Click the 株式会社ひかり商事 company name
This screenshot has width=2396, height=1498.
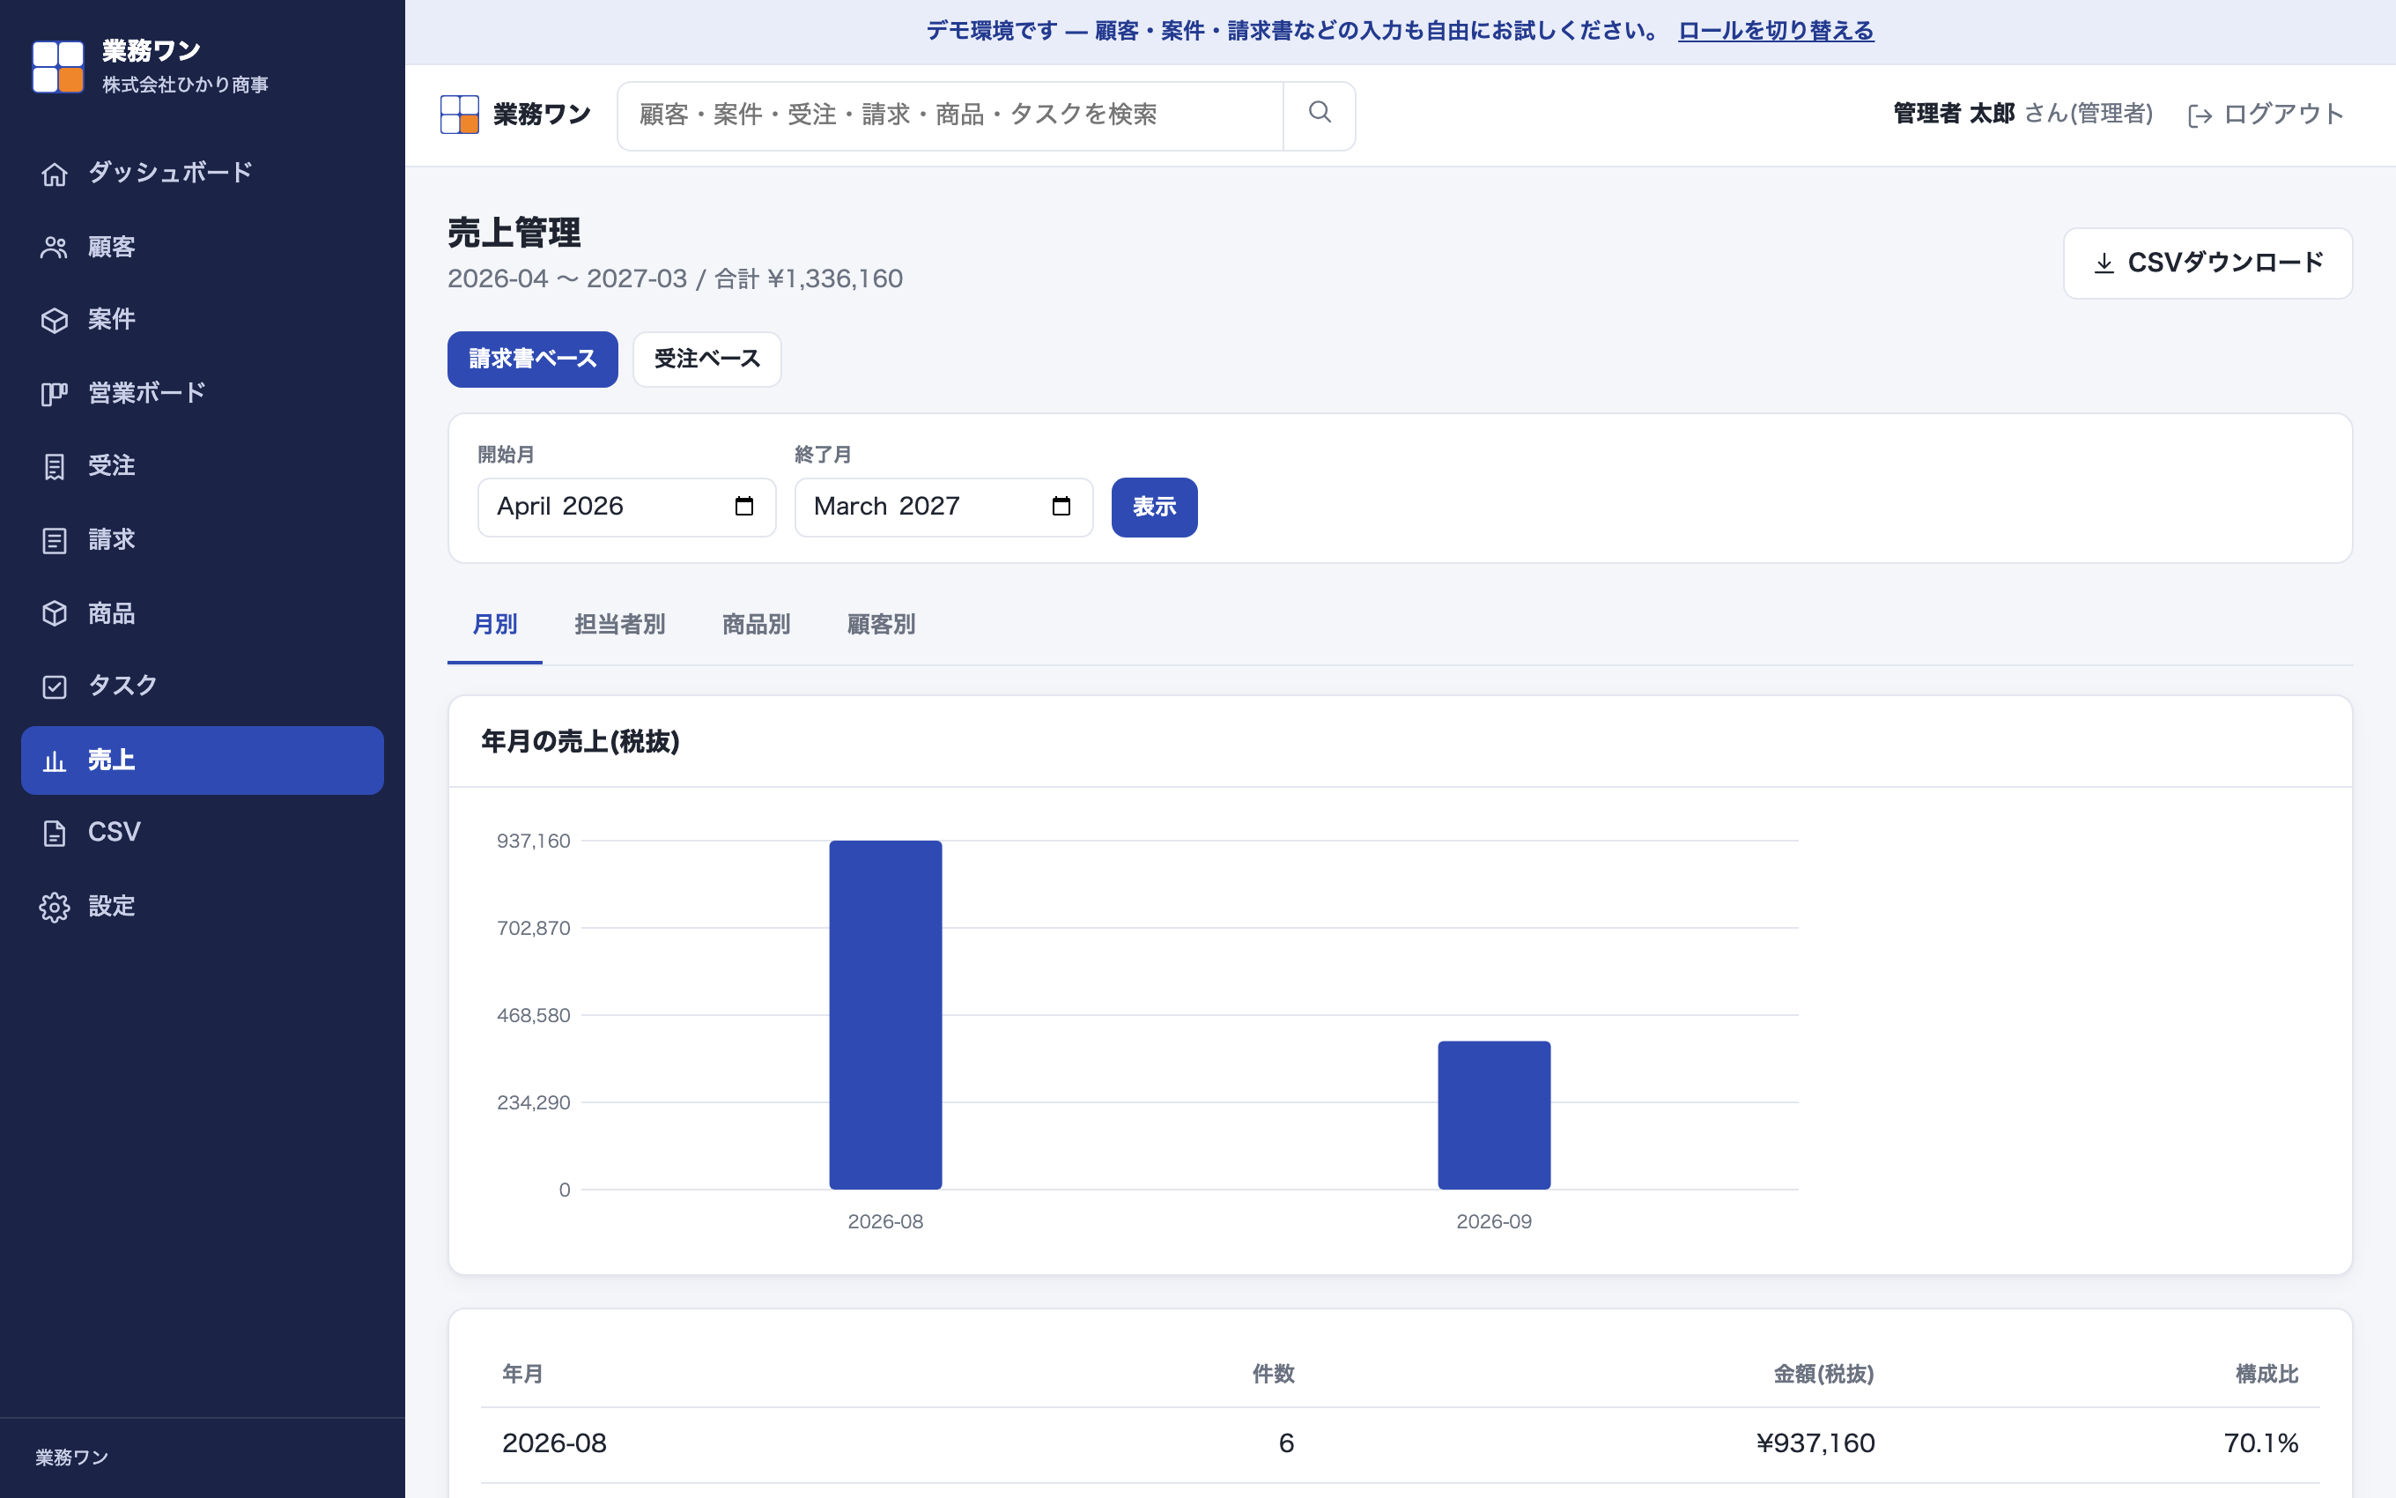tap(185, 86)
